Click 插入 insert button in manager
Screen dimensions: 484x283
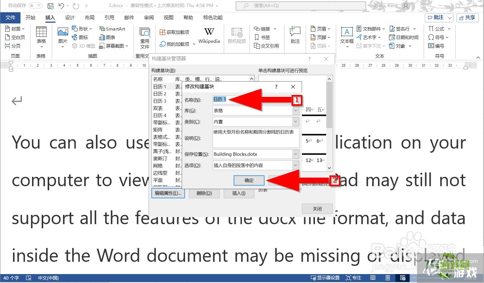point(239,193)
